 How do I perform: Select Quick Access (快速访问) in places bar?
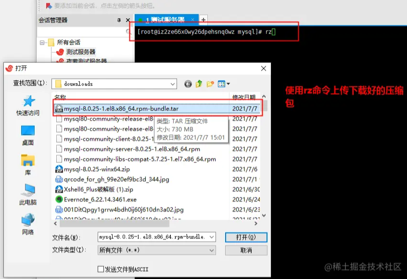pyautogui.click(x=28, y=106)
